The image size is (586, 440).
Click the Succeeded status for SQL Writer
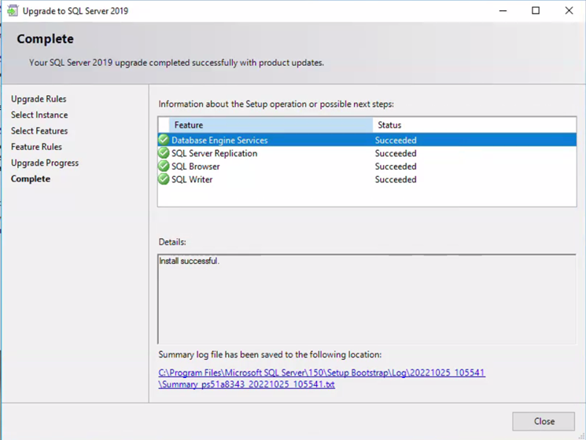pyautogui.click(x=396, y=179)
